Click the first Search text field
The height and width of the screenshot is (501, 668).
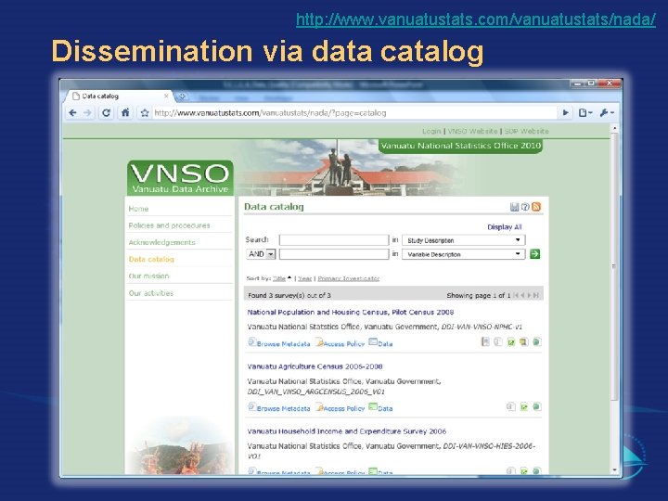pos(334,240)
